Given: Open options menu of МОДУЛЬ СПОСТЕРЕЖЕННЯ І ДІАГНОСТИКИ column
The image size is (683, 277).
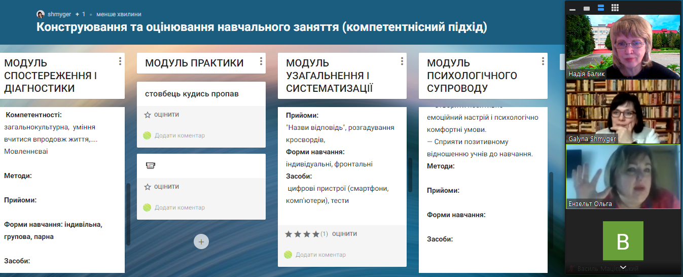Looking at the screenshot, I should click(120, 61).
